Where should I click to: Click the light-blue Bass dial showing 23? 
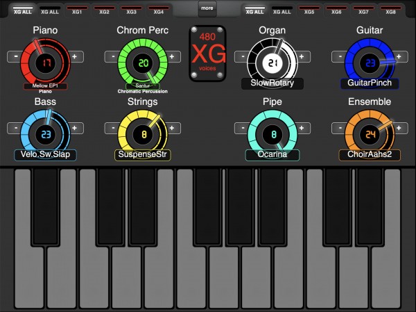pyautogui.click(x=45, y=135)
